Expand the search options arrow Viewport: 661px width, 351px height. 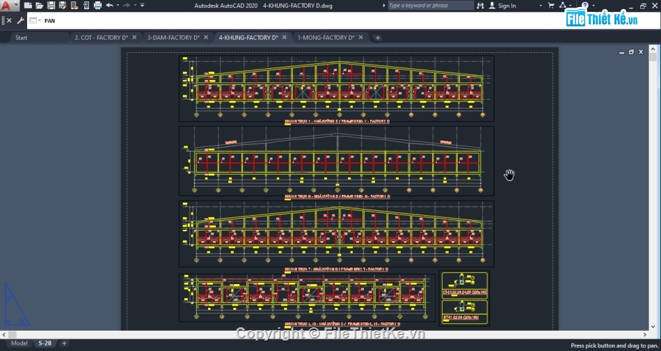383,6
